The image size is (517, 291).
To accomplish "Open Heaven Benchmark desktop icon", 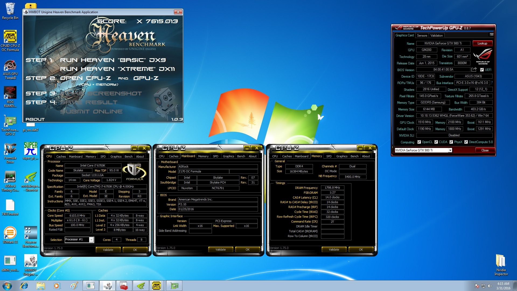I will click(30, 237).
